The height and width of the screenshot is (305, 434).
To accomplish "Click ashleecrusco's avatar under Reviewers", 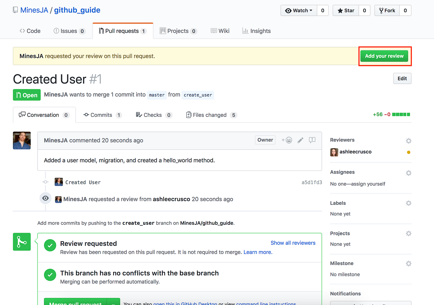I will 334,152.
